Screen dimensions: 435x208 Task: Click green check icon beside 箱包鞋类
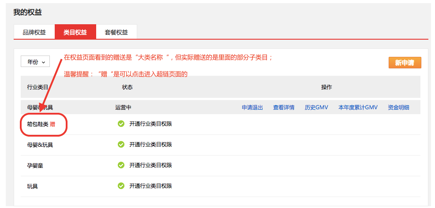pos(121,124)
